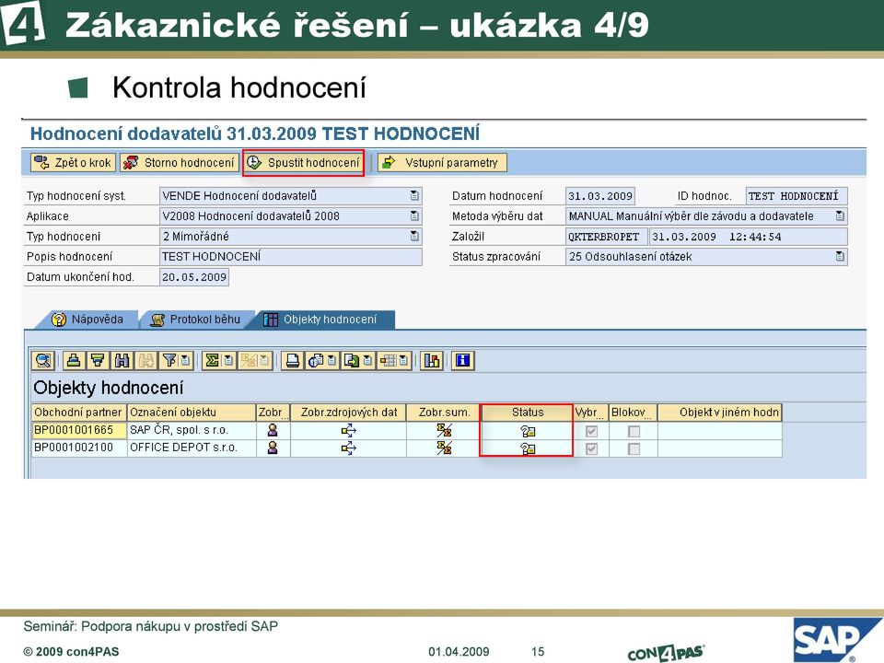Sort the grid in ascending order
The image size is (884, 663).
(x=74, y=360)
